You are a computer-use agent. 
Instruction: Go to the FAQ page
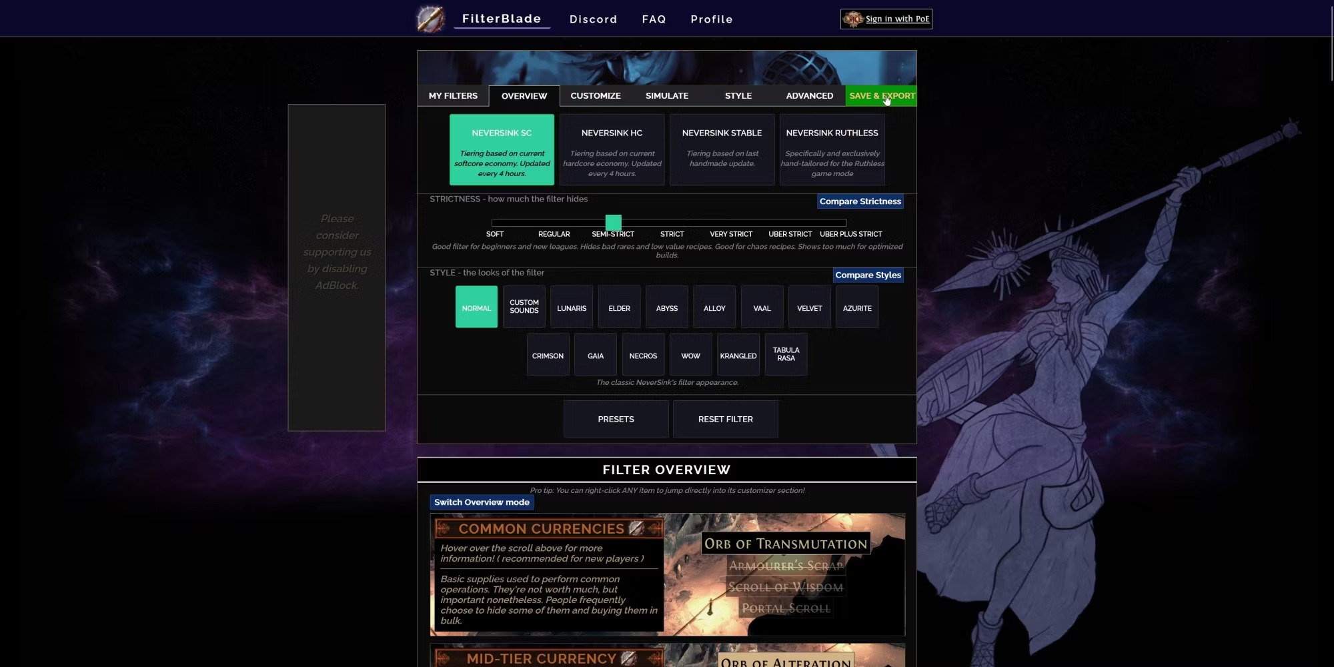pos(654,19)
